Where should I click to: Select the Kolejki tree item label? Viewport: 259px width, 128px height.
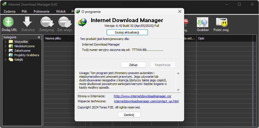pos(19,60)
